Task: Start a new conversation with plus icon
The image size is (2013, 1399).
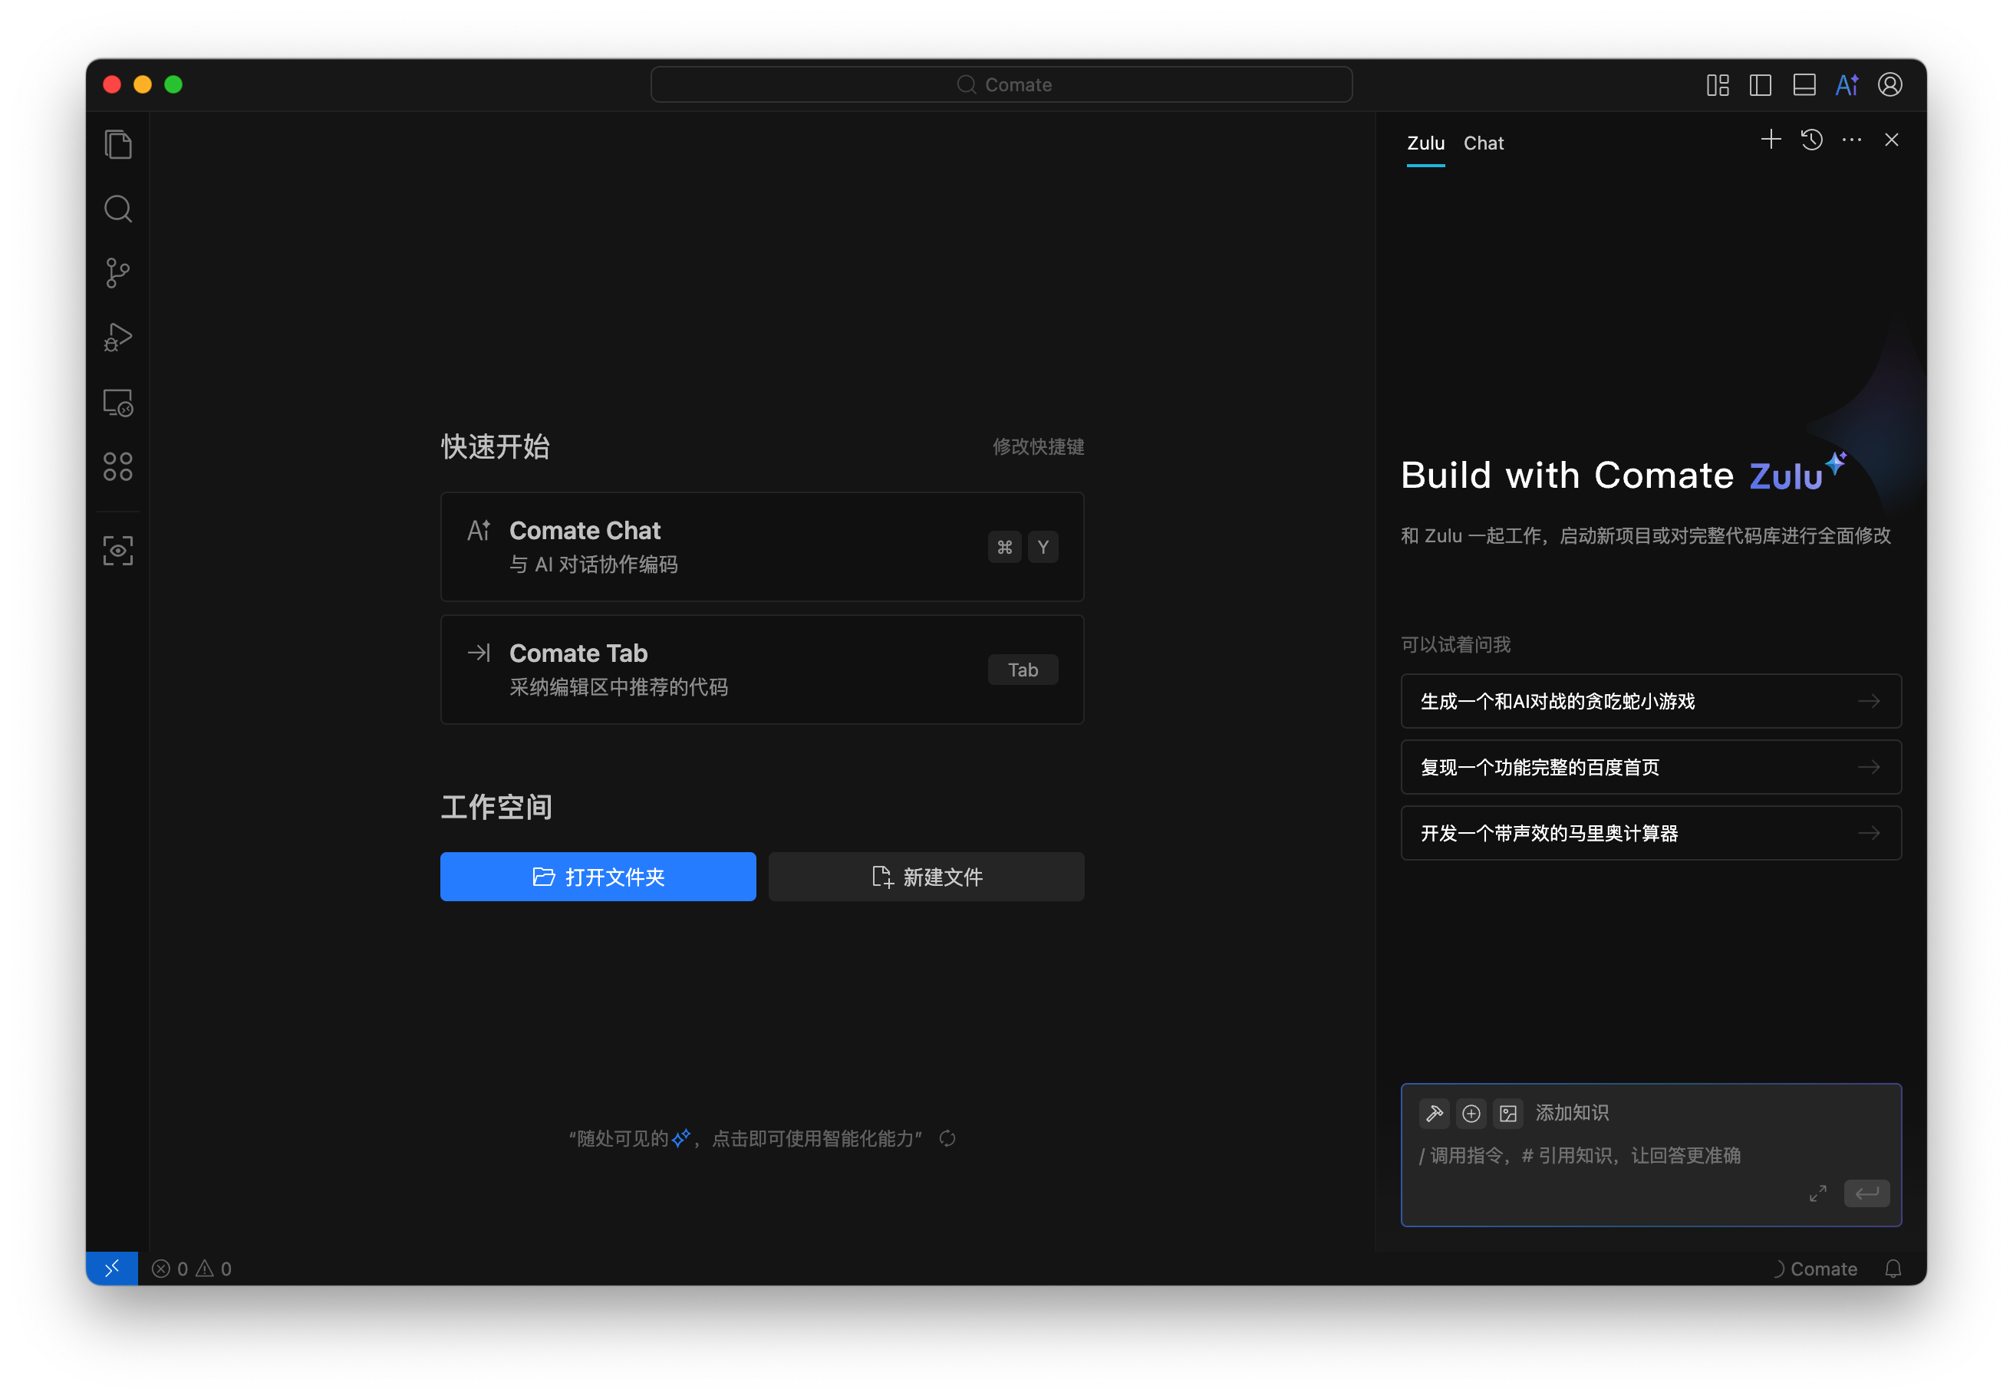Action: [x=1770, y=140]
